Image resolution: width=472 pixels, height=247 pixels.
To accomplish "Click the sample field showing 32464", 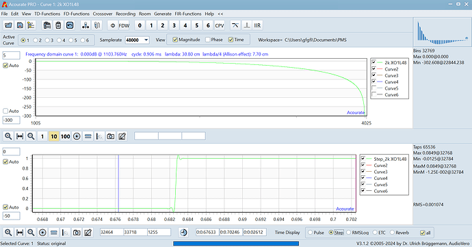I will pos(112,232).
